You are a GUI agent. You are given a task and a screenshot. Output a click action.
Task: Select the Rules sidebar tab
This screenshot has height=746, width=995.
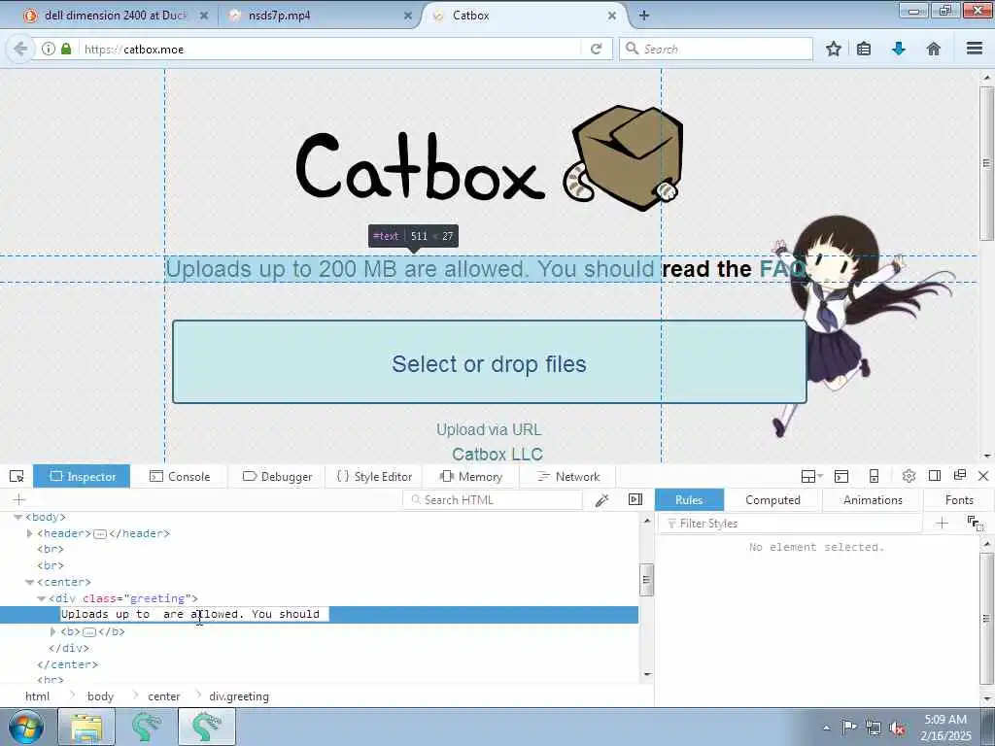pyautogui.click(x=689, y=500)
